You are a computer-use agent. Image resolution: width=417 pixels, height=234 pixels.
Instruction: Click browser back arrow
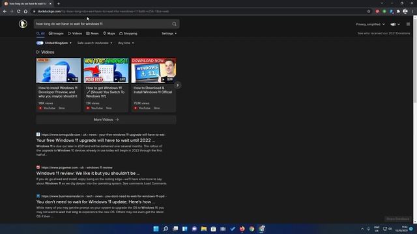[5, 12]
